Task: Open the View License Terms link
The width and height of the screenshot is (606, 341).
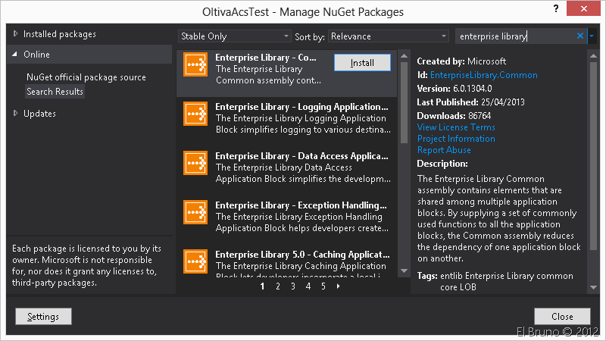Action: tap(456, 127)
